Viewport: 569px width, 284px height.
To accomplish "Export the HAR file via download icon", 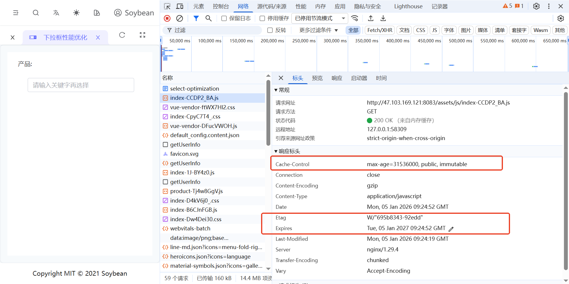I will click(x=383, y=18).
